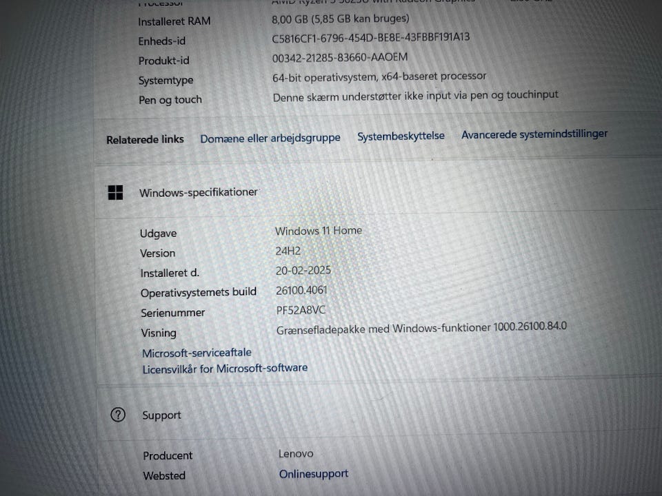Viewport: 662px width, 496px height.
Task: Click the question mark Support icon
Action: pyautogui.click(x=118, y=415)
